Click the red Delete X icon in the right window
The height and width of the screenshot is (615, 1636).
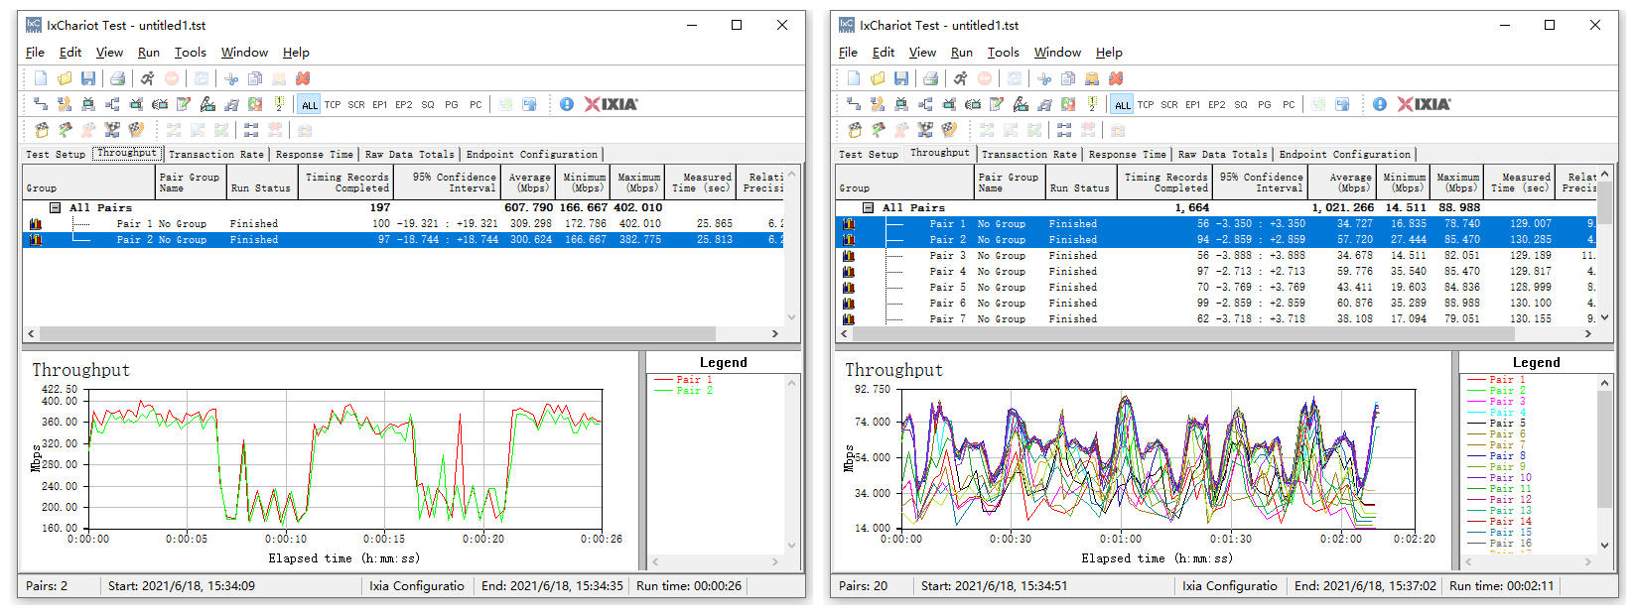click(1116, 78)
